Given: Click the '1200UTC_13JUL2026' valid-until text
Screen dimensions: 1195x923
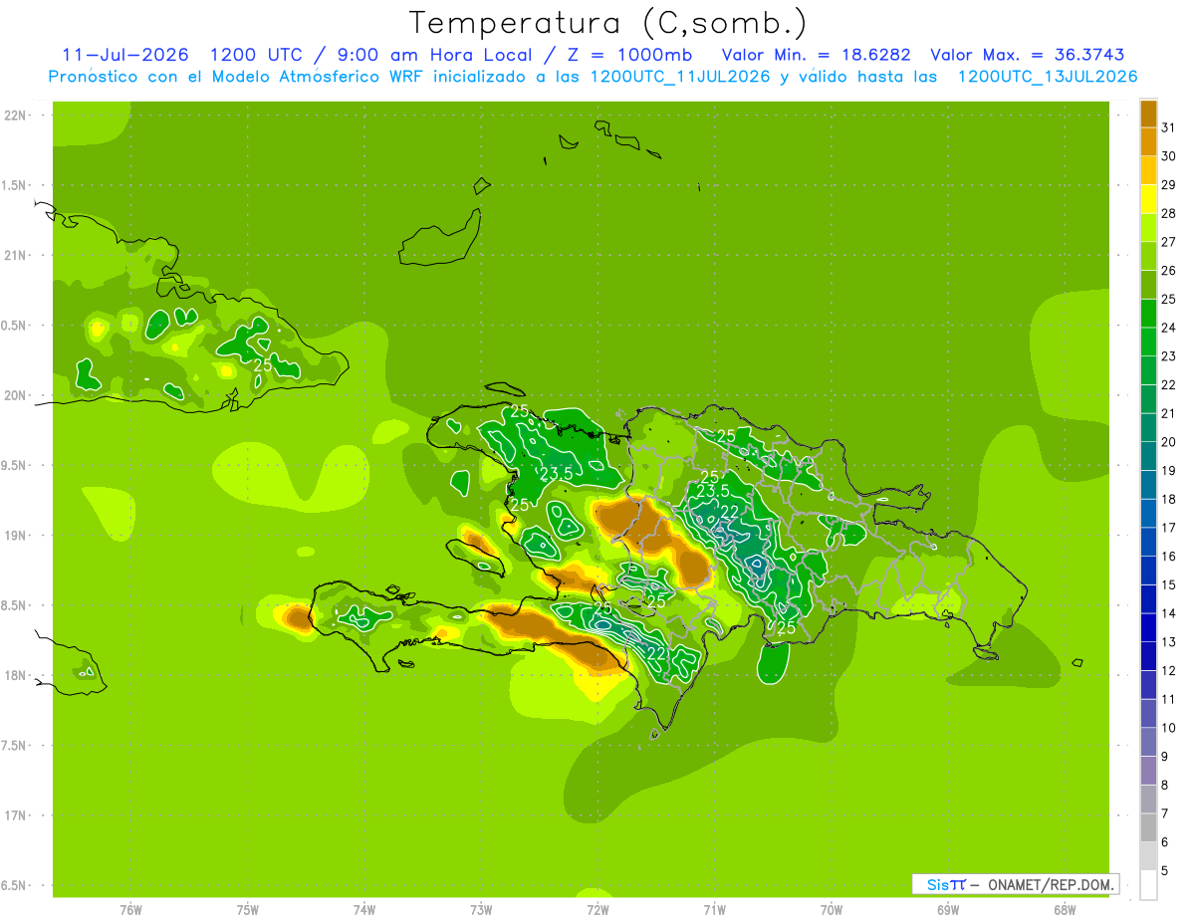Looking at the screenshot, I should pyautogui.click(x=1048, y=77).
